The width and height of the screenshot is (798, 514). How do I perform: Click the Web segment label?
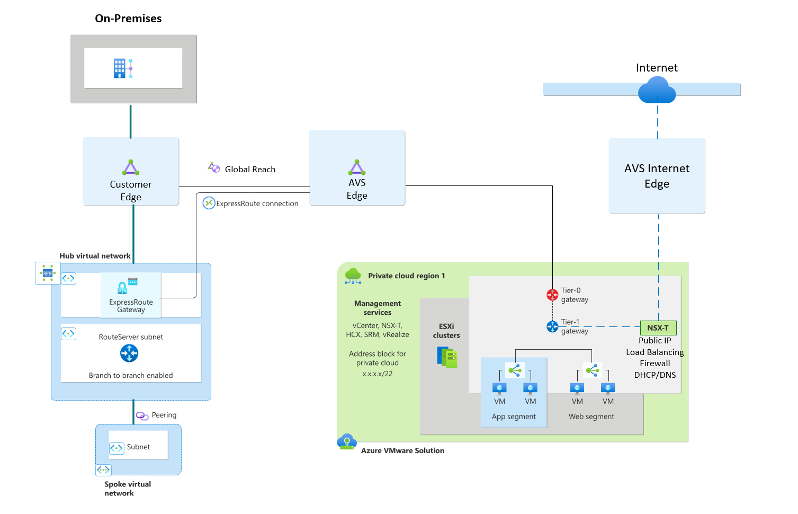590,416
